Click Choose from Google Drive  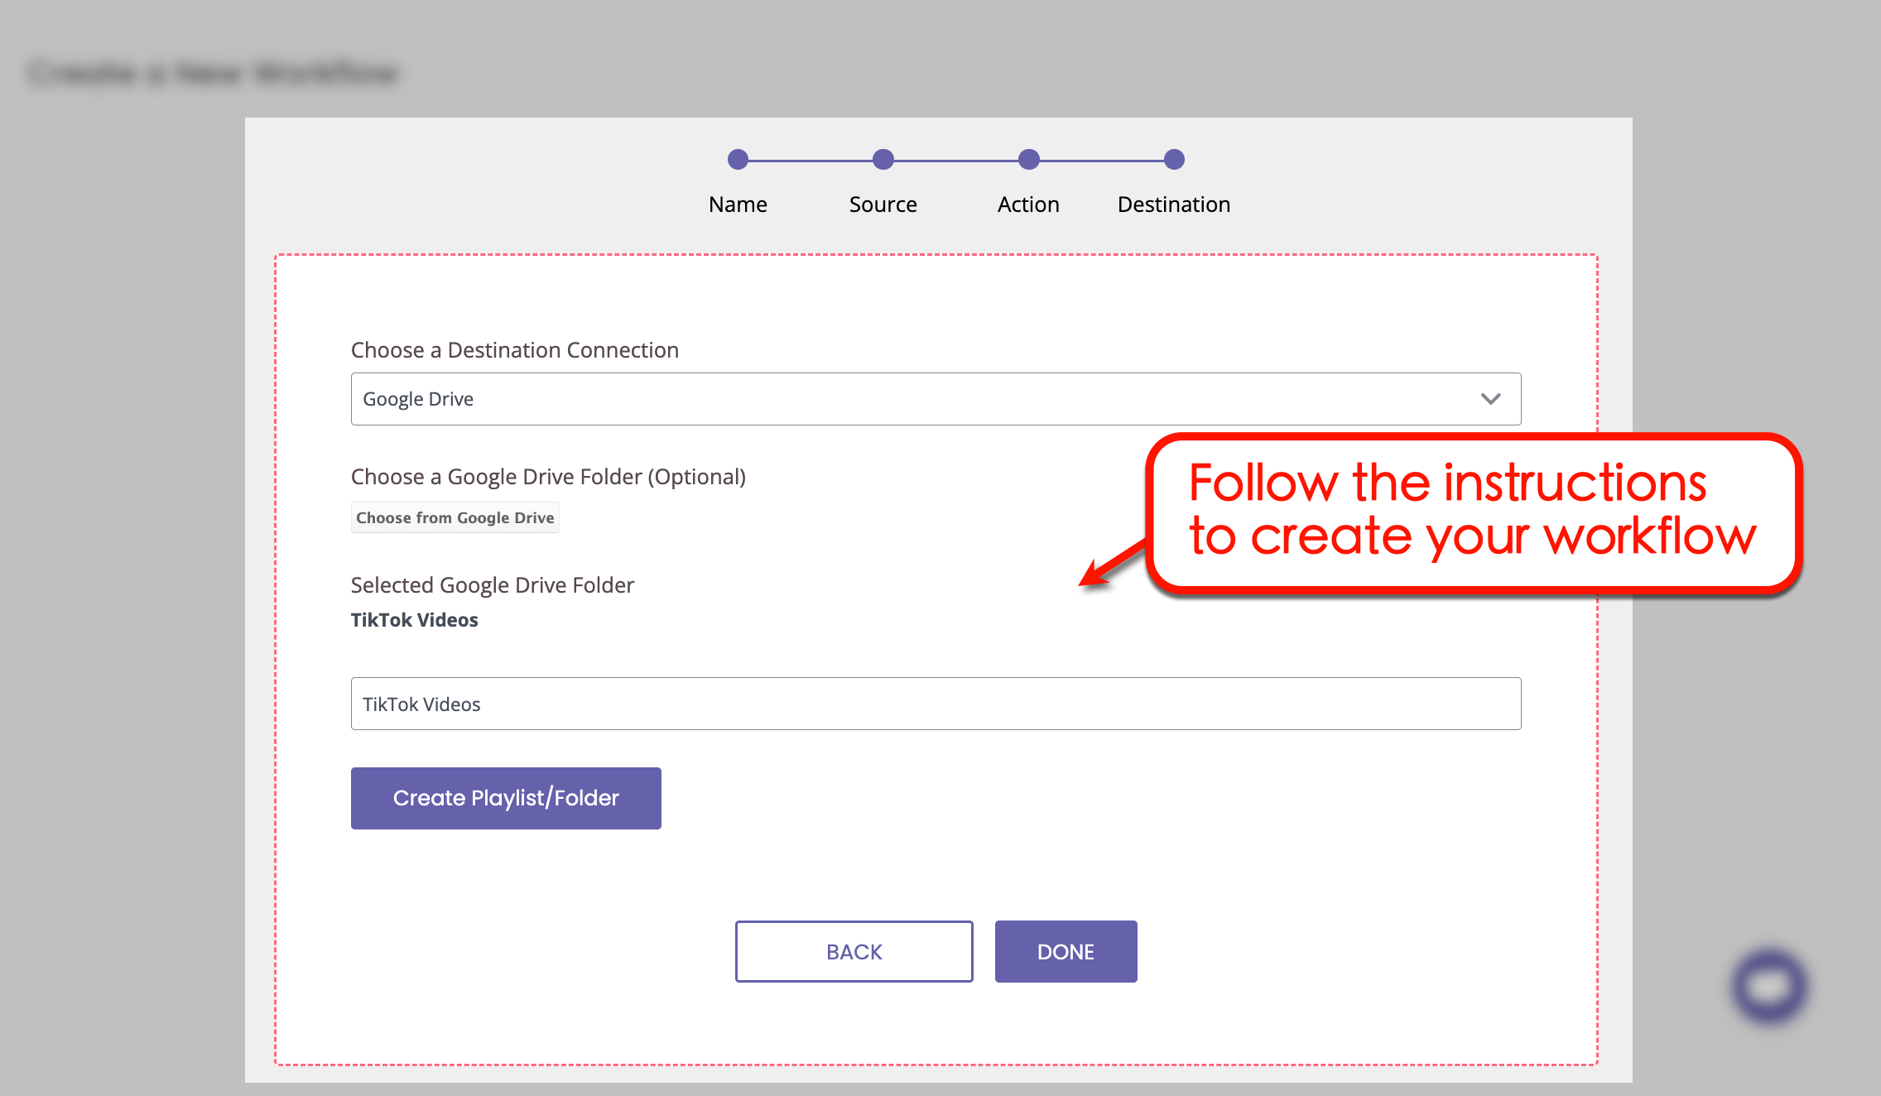tap(455, 517)
